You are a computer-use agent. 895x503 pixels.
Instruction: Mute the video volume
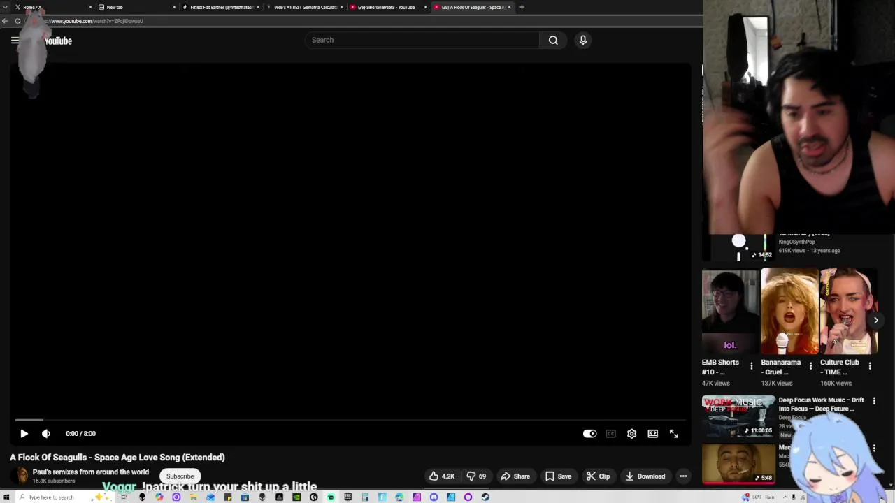tap(46, 433)
